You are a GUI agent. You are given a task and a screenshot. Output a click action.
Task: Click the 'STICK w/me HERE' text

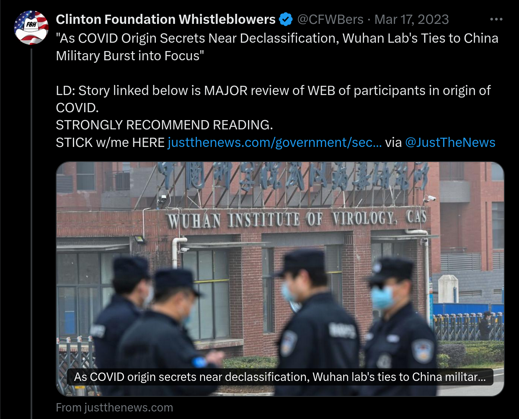pyautogui.click(x=110, y=142)
